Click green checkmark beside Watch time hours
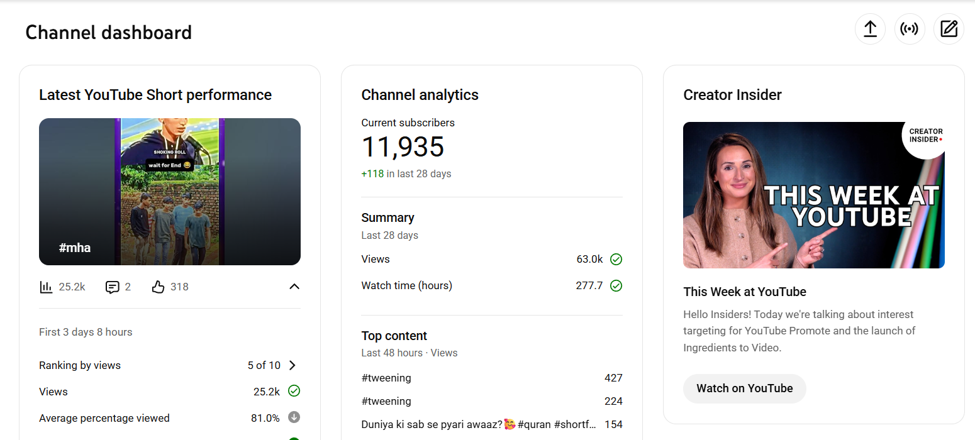Screen dimensions: 975x440 [x=616, y=286]
